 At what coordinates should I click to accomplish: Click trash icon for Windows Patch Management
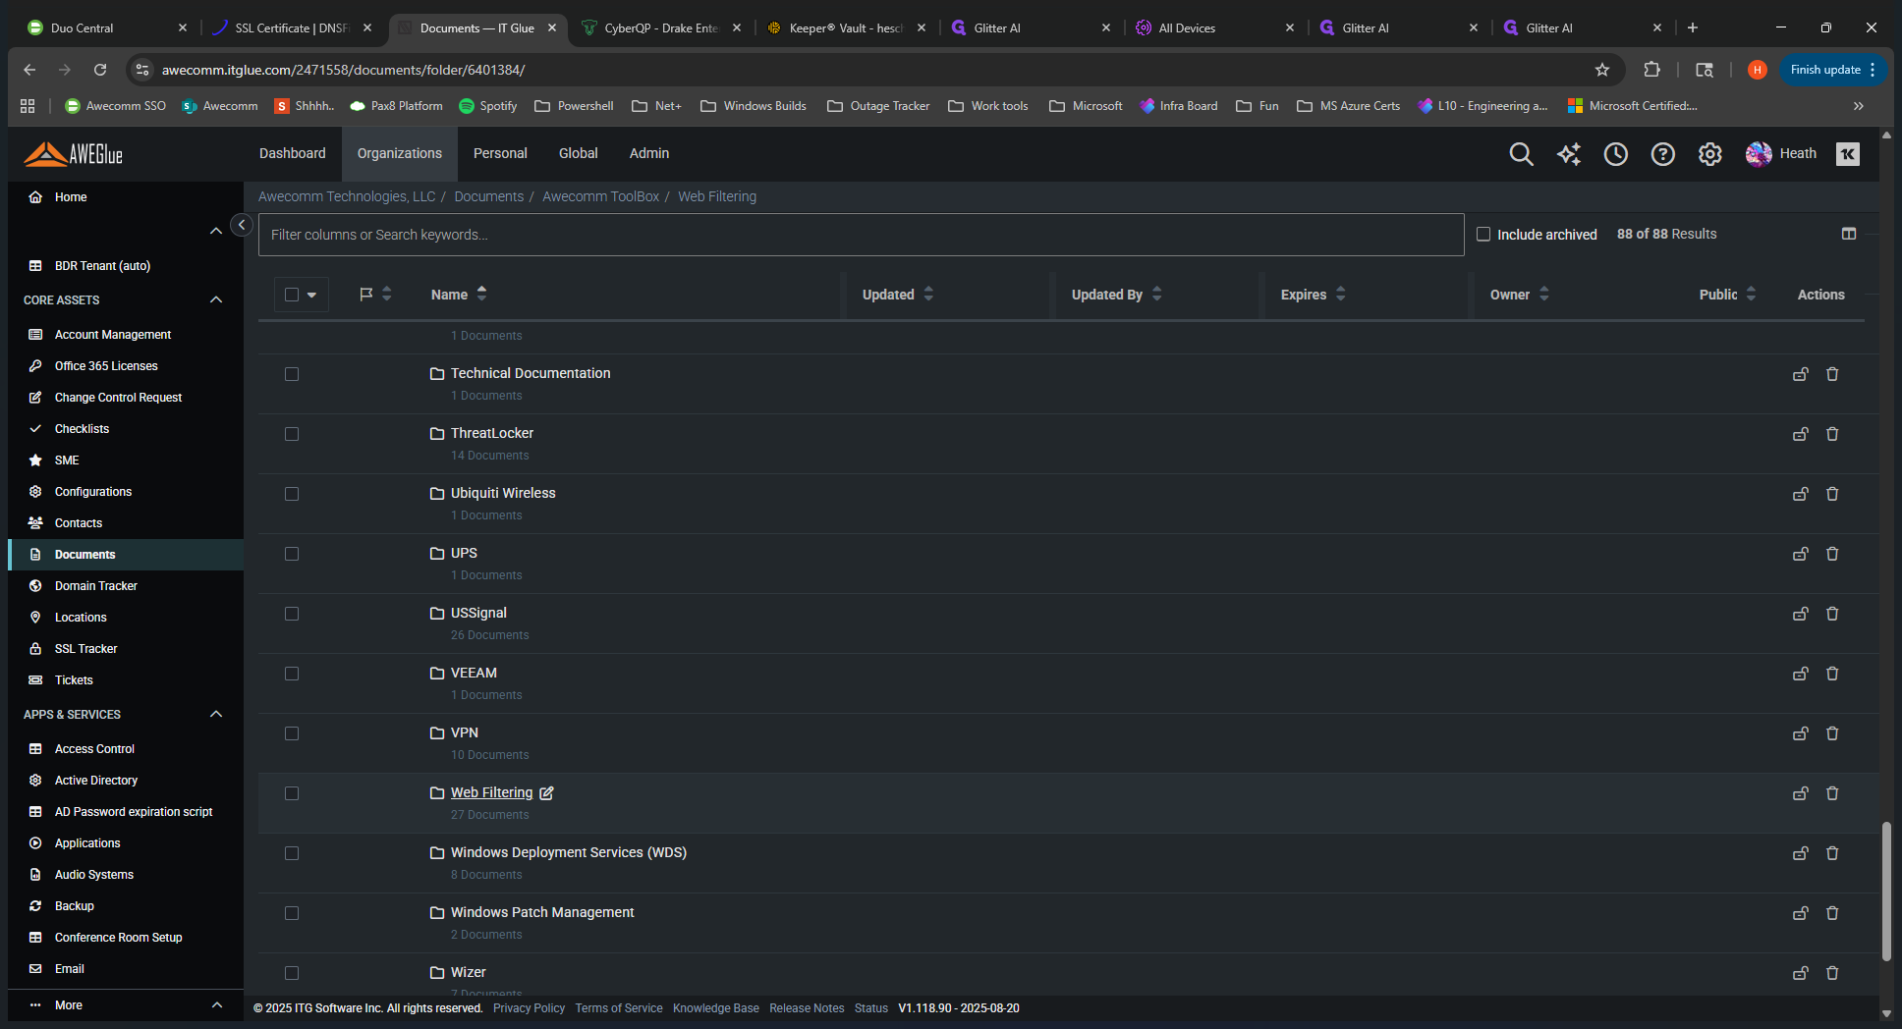coord(1832,913)
